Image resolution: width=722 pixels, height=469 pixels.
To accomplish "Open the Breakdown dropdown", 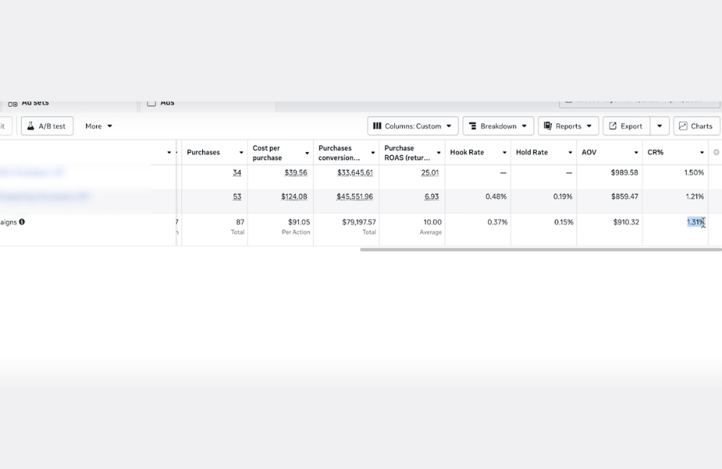I will coord(497,126).
